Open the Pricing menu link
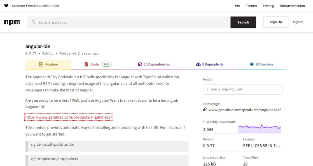 268,6
